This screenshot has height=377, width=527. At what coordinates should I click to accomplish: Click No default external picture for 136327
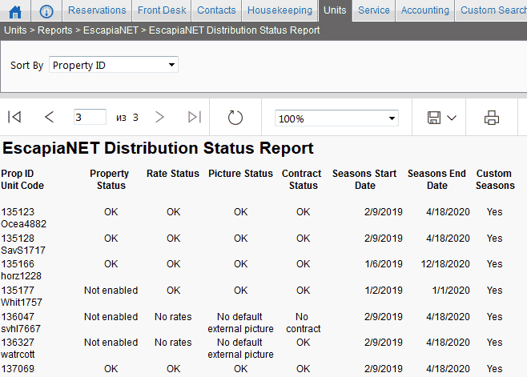coord(240,348)
